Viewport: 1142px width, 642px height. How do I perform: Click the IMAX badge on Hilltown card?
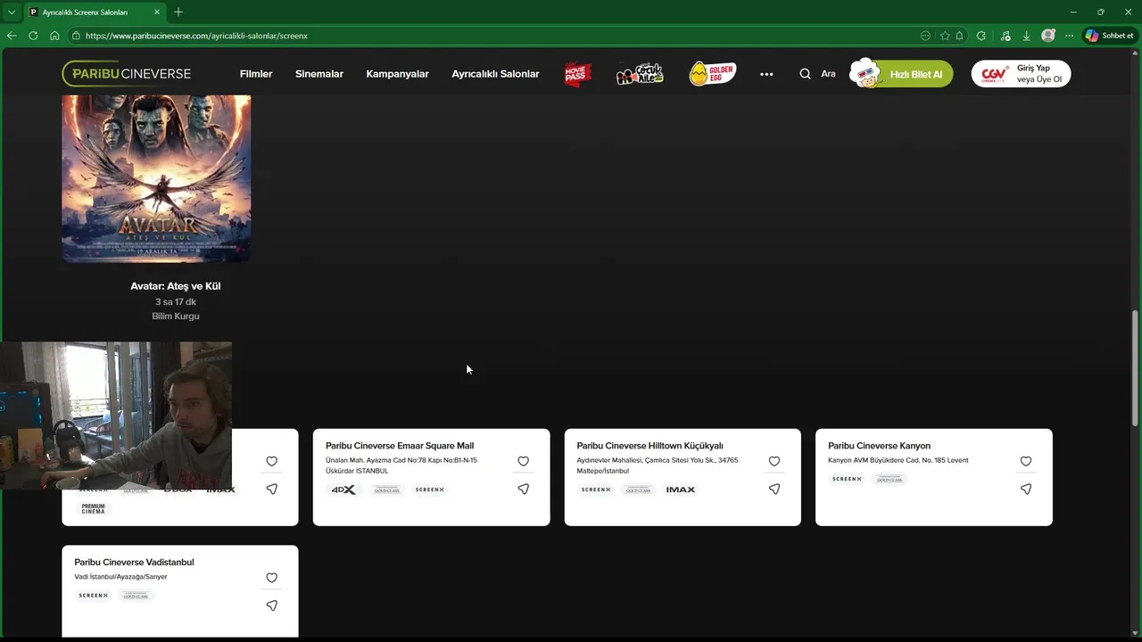point(681,490)
